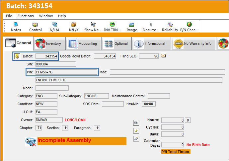Image resolution: width=229 pixels, height=161 pixels.
Task: Click the envelope icon next to Filing SEQ
Action: click(x=163, y=56)
